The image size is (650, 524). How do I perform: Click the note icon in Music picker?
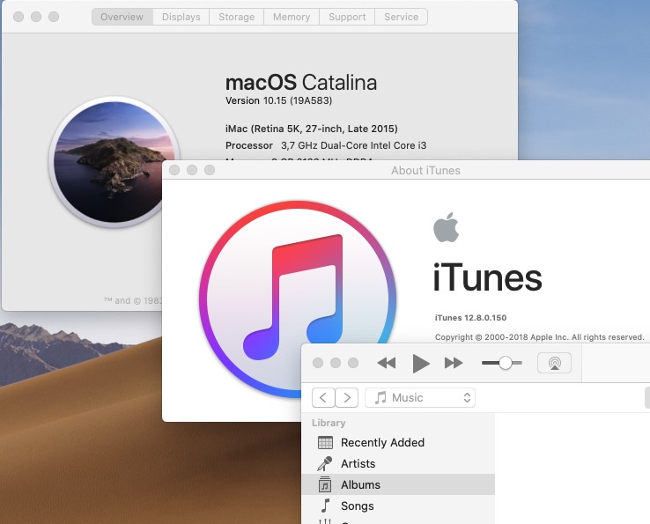pyautogui.click(x=380, y=398)
